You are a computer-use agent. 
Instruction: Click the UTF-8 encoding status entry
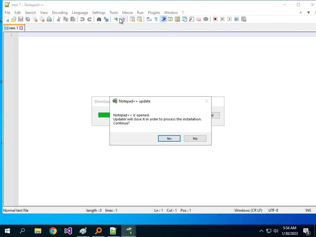(x=273, y=210)
